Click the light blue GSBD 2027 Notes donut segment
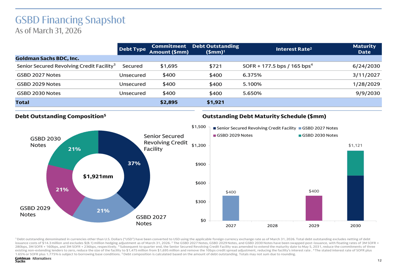This screenshot has height=272, width=397. click(x=103, y=211)
